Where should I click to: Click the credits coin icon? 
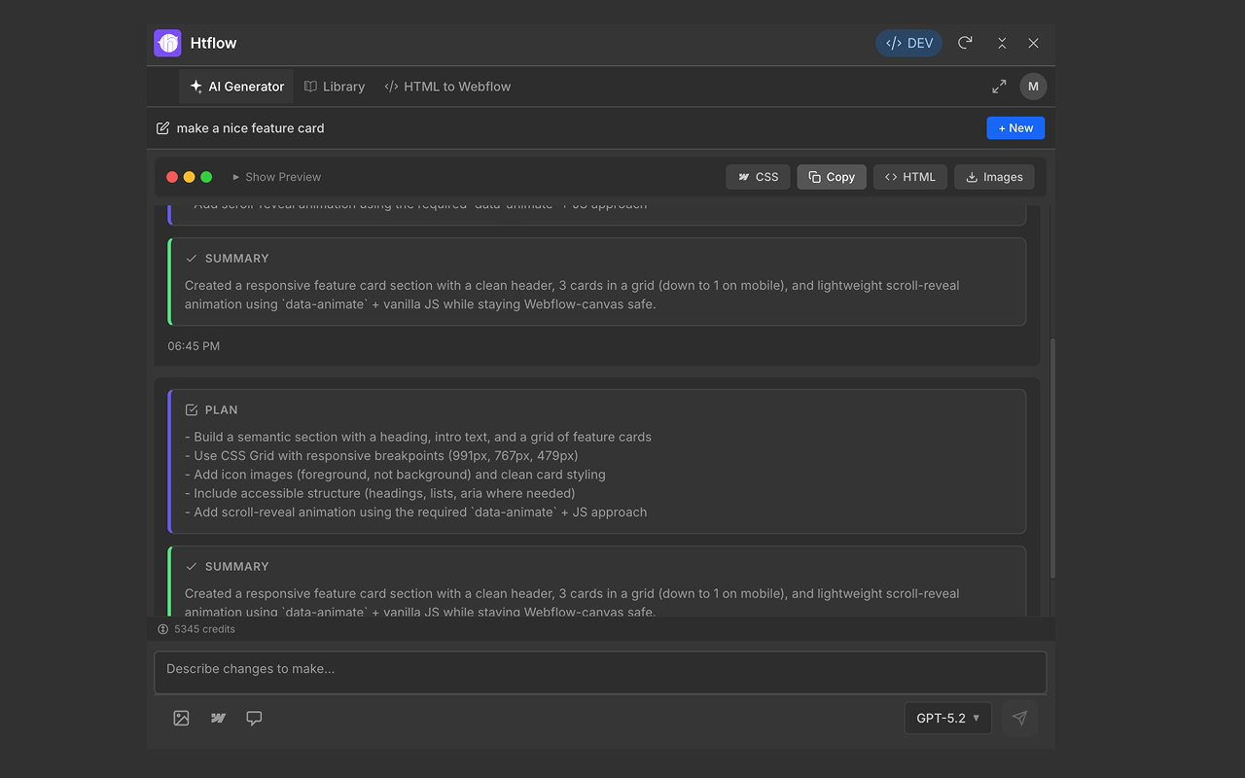(162, 629)
